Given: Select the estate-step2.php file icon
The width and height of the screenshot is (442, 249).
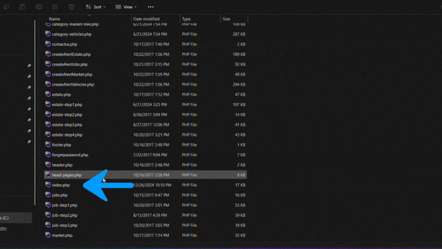Looking at the screenshot, I should click(x=48, y=114).
